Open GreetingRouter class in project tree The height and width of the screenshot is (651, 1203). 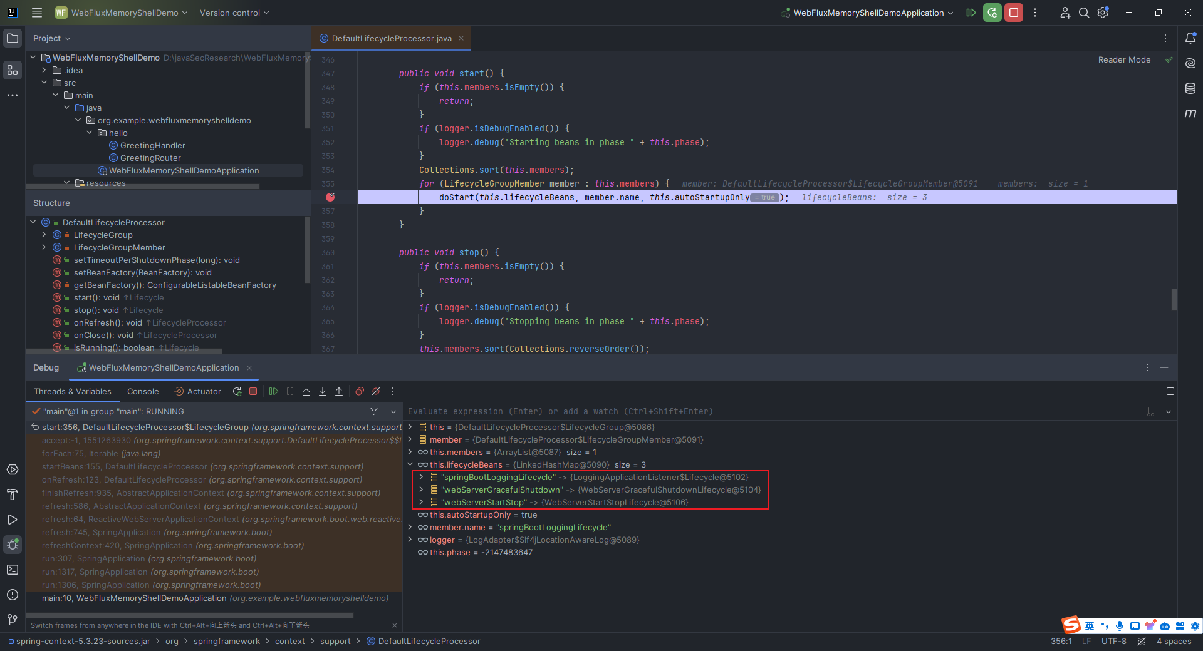coord(150,158)
